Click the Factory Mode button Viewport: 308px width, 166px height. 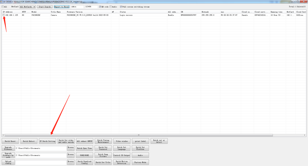140,162
